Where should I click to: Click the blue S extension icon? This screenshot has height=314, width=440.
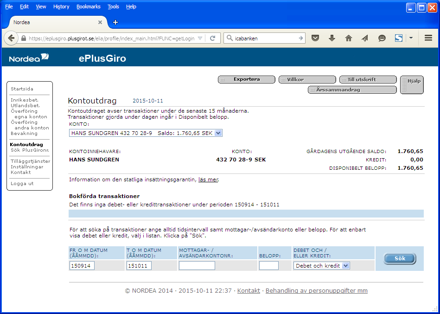pos(399,38)
